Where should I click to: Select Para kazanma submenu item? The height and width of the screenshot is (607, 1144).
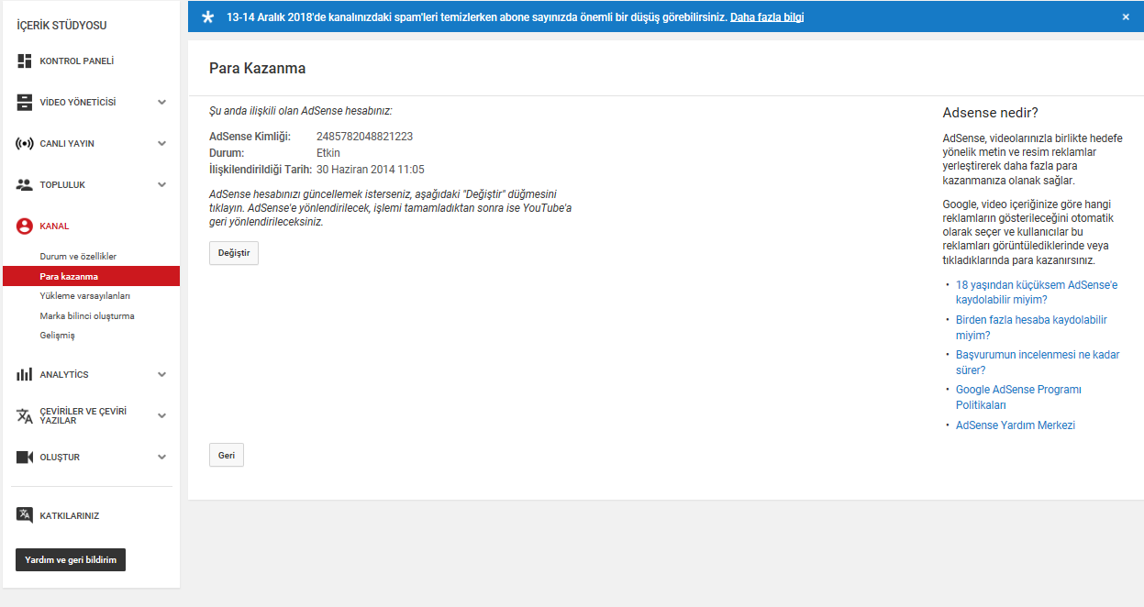[x=92, y=276]
